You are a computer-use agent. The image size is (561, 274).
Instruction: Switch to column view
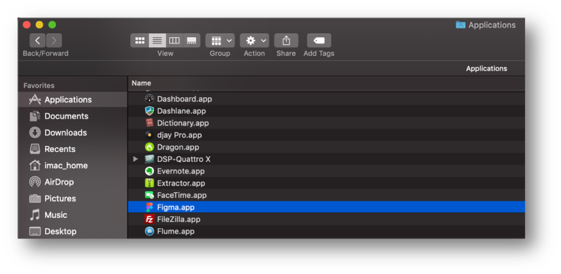pos(174,41)
